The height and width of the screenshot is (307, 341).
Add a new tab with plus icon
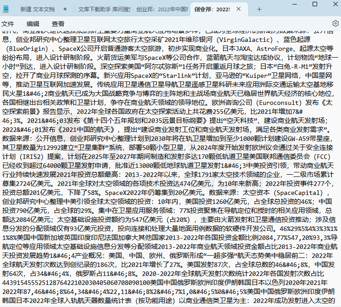[x=259, y=9]
